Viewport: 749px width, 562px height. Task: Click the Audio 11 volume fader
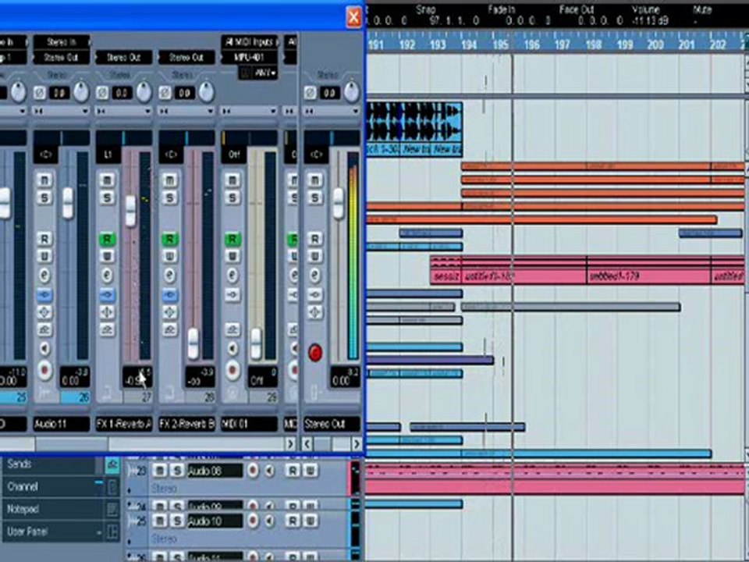pos(68,203)
